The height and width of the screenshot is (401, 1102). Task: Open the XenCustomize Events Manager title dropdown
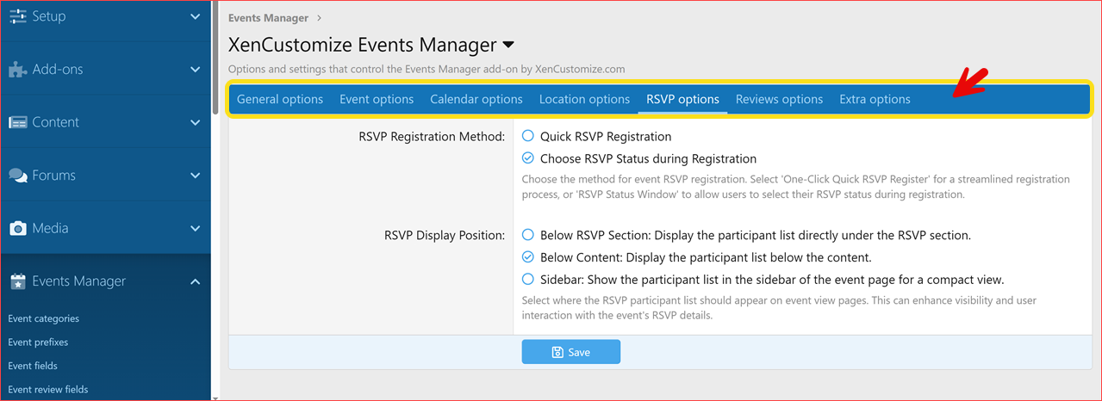[508, 45]
